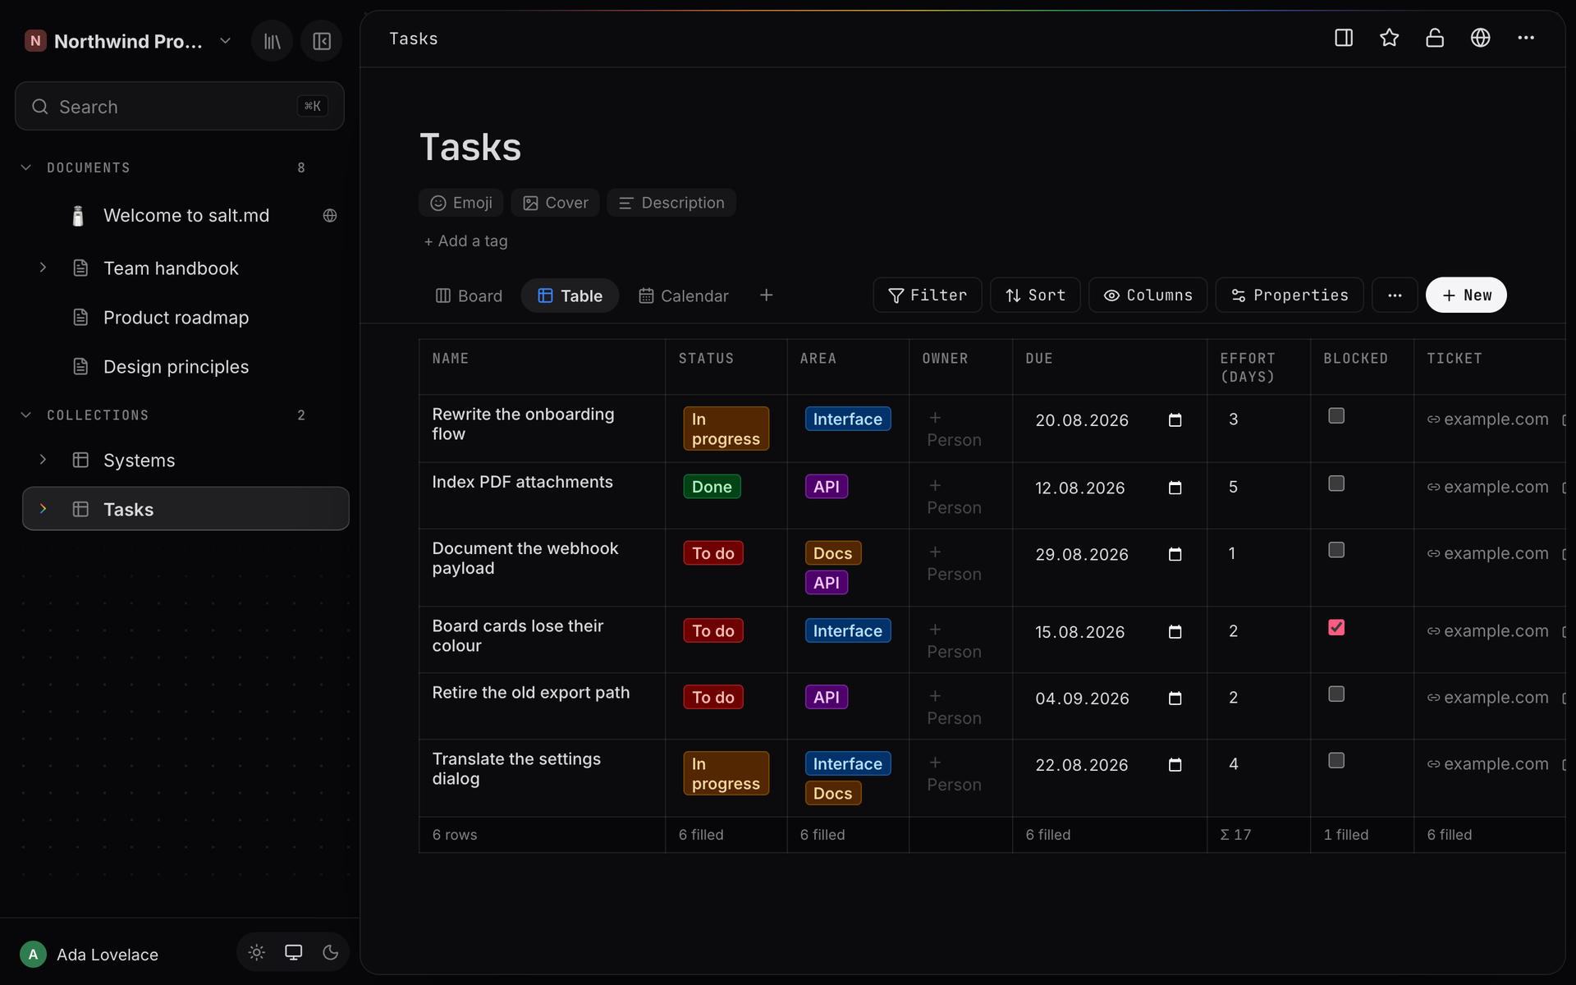Image resolution: width=1576 pixels, height=985 pixels.
Task: Open the top-right more options menu
Action: click(x=1526, y=38)
